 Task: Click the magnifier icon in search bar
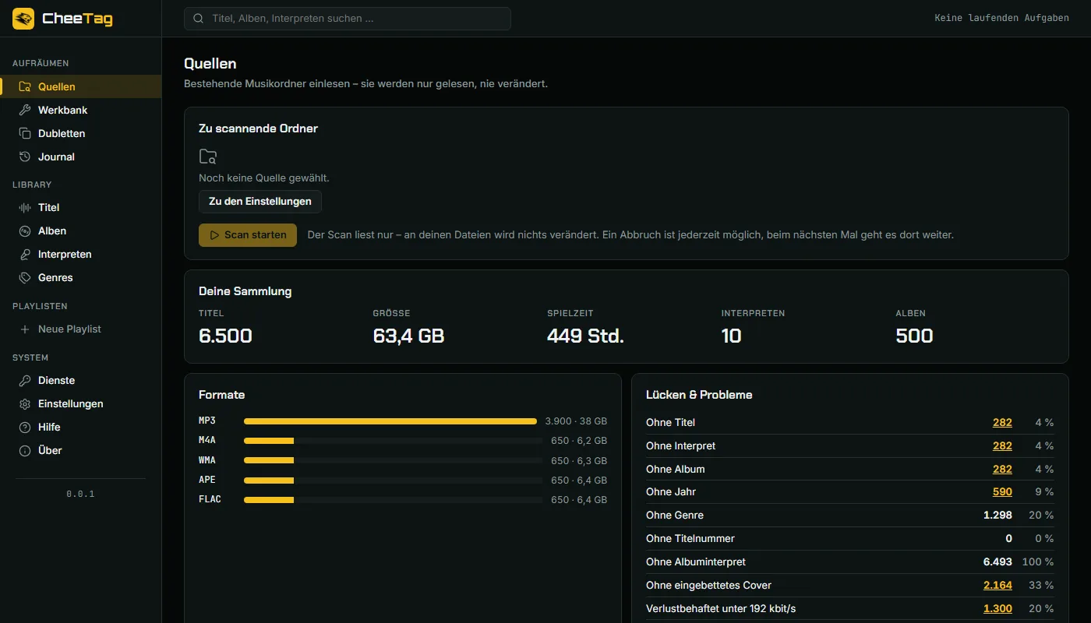[199, 19]
